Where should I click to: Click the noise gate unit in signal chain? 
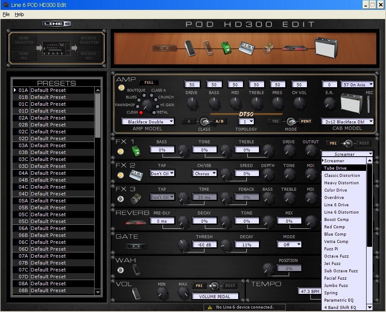click(x=164, y=48)
